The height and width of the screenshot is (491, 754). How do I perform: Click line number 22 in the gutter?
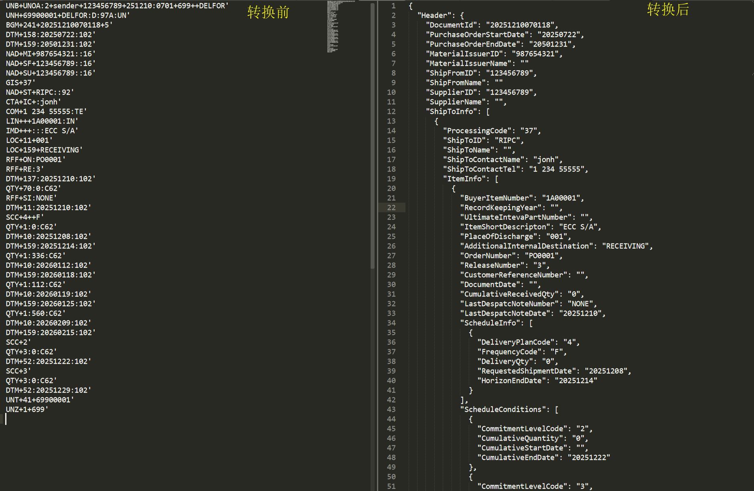pyautogui.click(x=391, y=207)
